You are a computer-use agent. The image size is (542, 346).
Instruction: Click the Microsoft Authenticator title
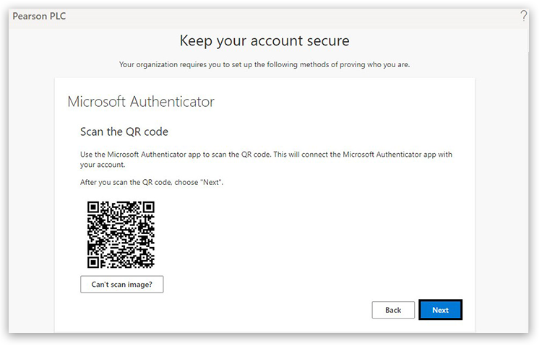[141, 102]
